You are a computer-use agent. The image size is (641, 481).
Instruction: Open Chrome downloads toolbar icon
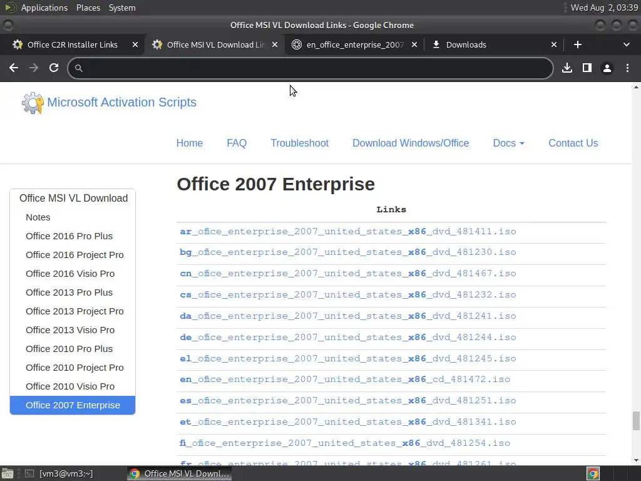click(x=567, y=68)
